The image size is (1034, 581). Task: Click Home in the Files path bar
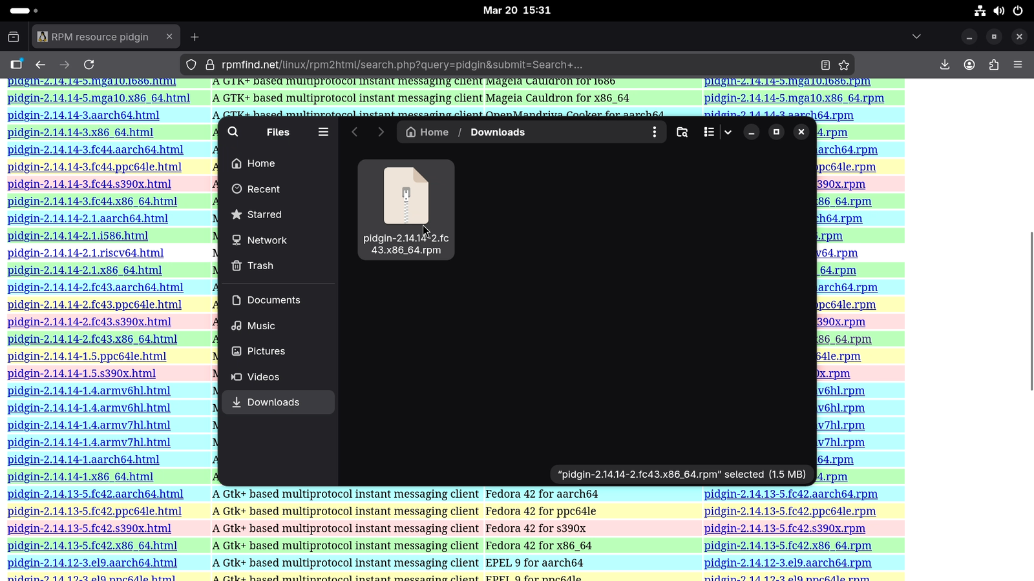pos(427,132)
